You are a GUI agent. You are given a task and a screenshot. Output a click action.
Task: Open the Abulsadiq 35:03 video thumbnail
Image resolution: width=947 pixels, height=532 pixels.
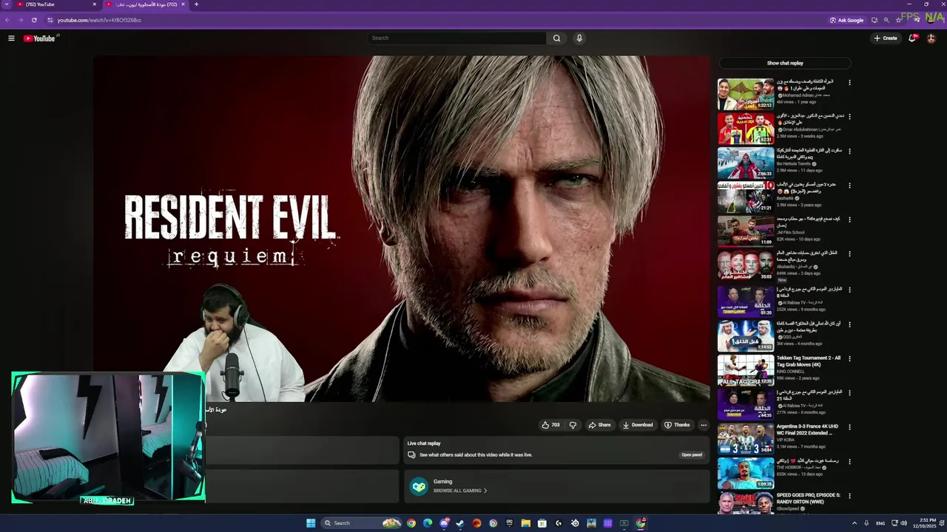[746, 266]
